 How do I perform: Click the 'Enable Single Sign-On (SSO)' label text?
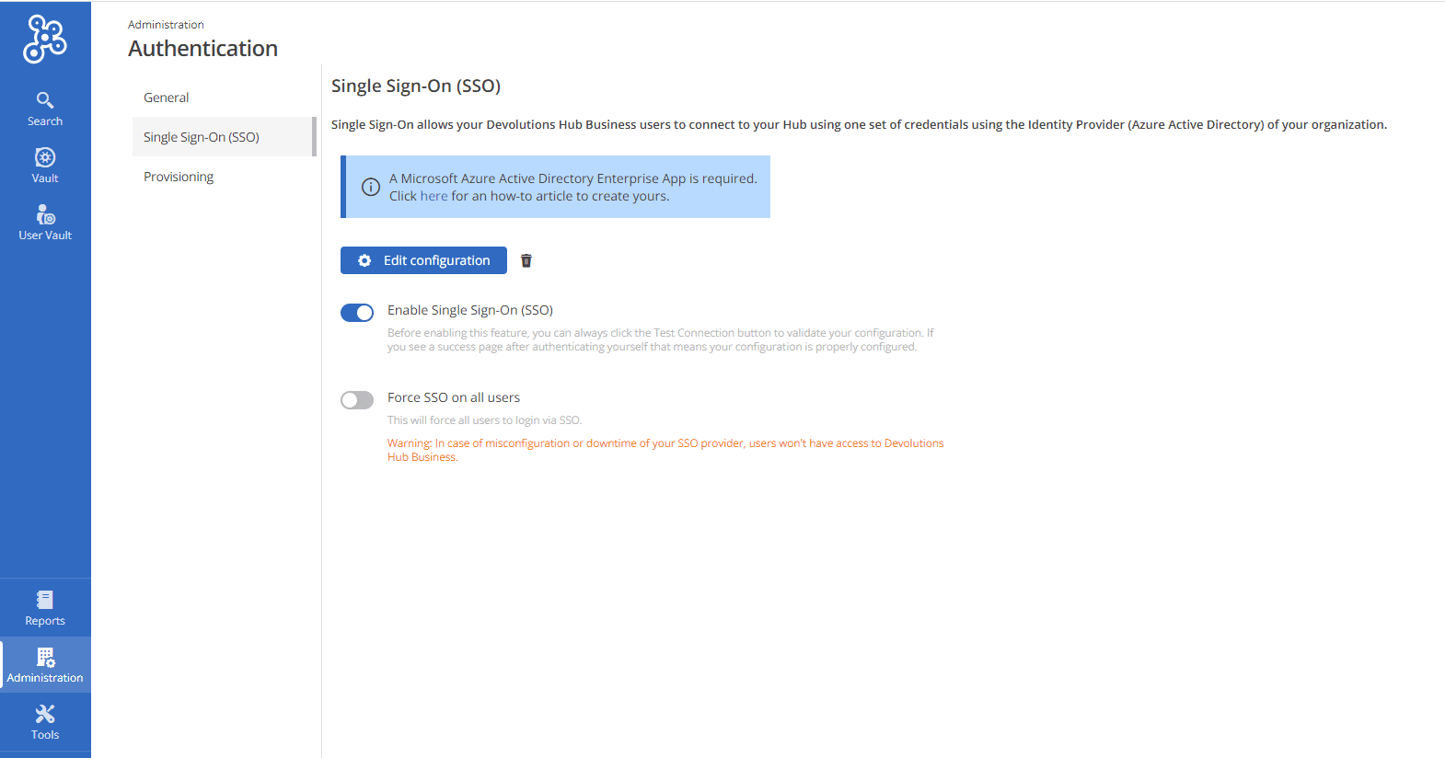click(469, 310)
